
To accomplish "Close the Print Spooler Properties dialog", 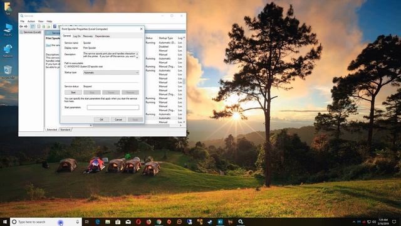I will (x=142, y=29).
